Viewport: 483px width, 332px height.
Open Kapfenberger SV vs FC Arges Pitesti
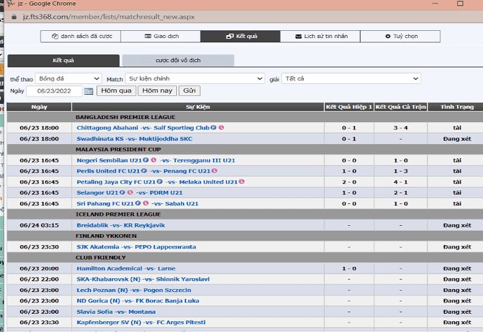tap(141, 322)
